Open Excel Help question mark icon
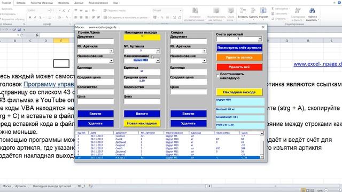342x192 pixels. [x=339, y=3]
